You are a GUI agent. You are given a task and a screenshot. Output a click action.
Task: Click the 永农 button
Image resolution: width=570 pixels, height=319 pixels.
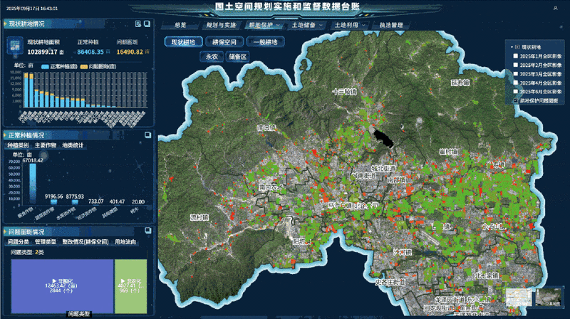212,56
